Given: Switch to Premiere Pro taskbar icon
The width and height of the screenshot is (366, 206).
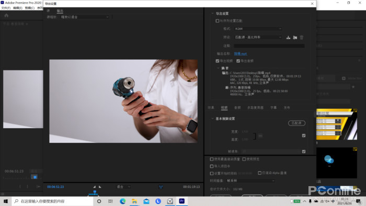Looking at the screenshot, I should 182,201.
